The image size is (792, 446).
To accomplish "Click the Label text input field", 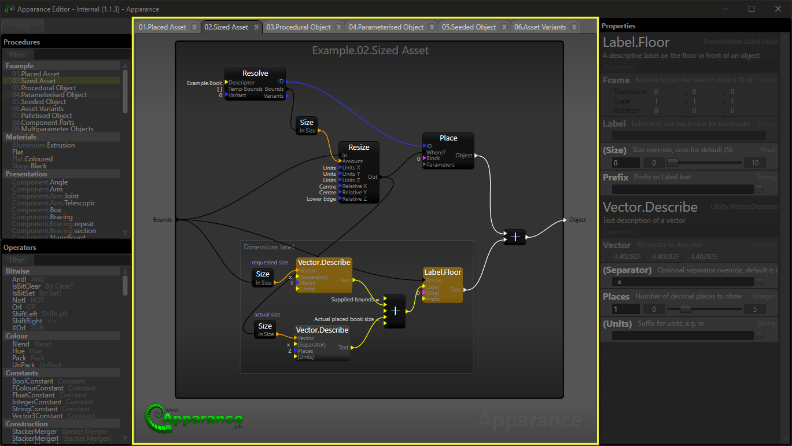I will [x=688, y=135].
